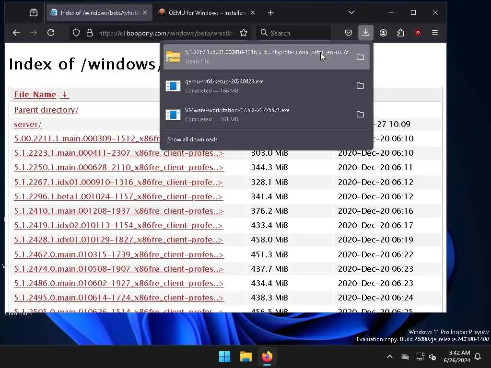Click the 2020-Dec-20 06:22 date cell

click(375, 254)
